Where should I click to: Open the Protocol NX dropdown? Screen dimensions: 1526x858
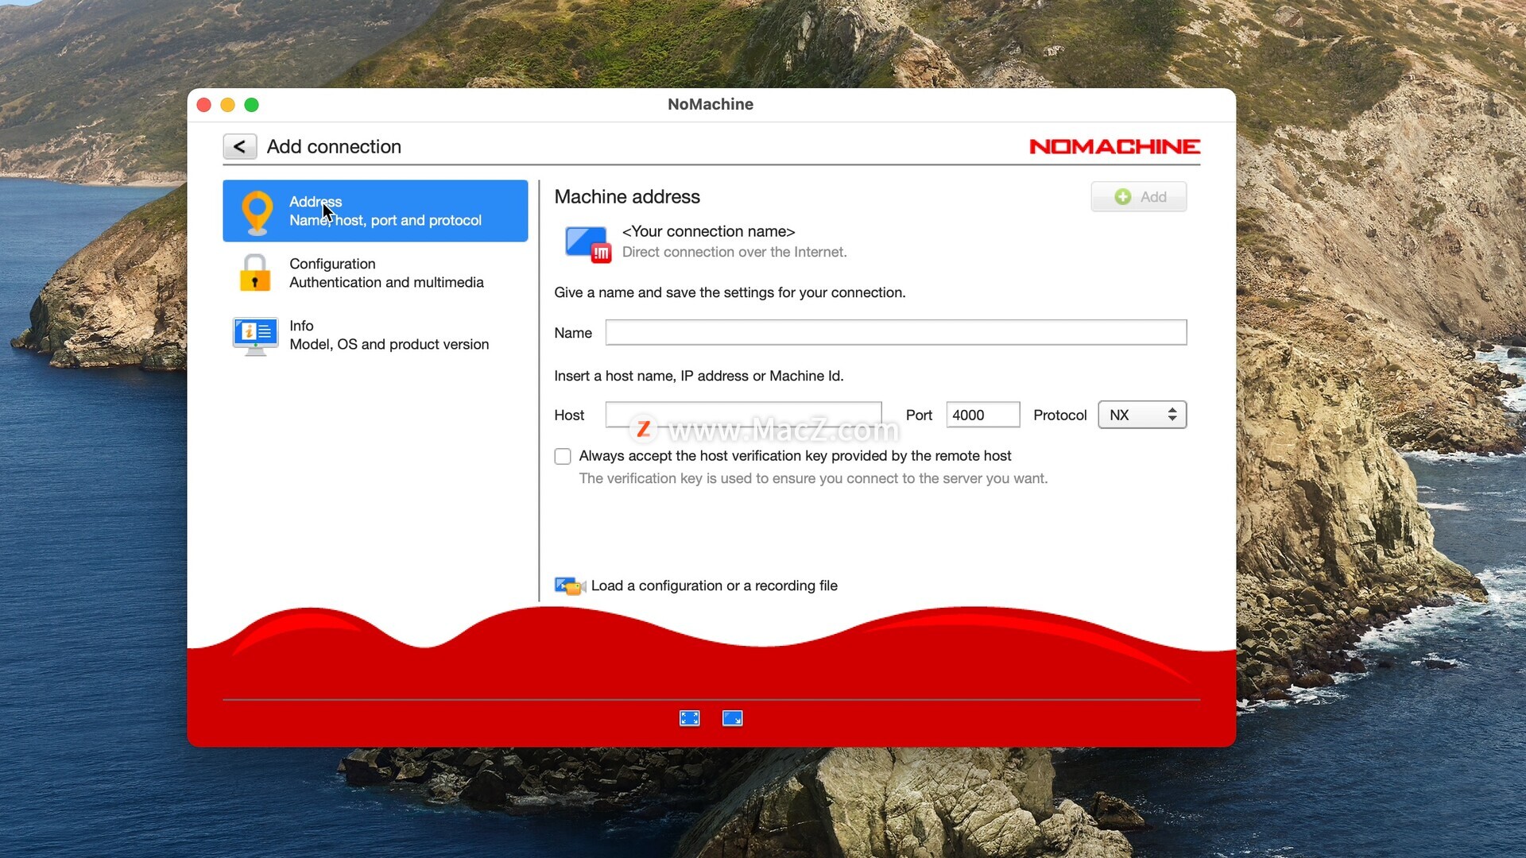pyautogui.click(x=1141, y=415)
